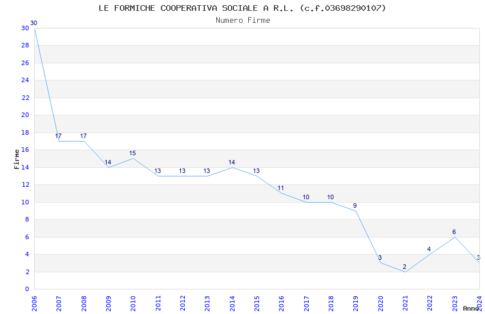Click the x-axis year label 2010
The height and width of the screenshot is (314, 485).
(133, 303)
